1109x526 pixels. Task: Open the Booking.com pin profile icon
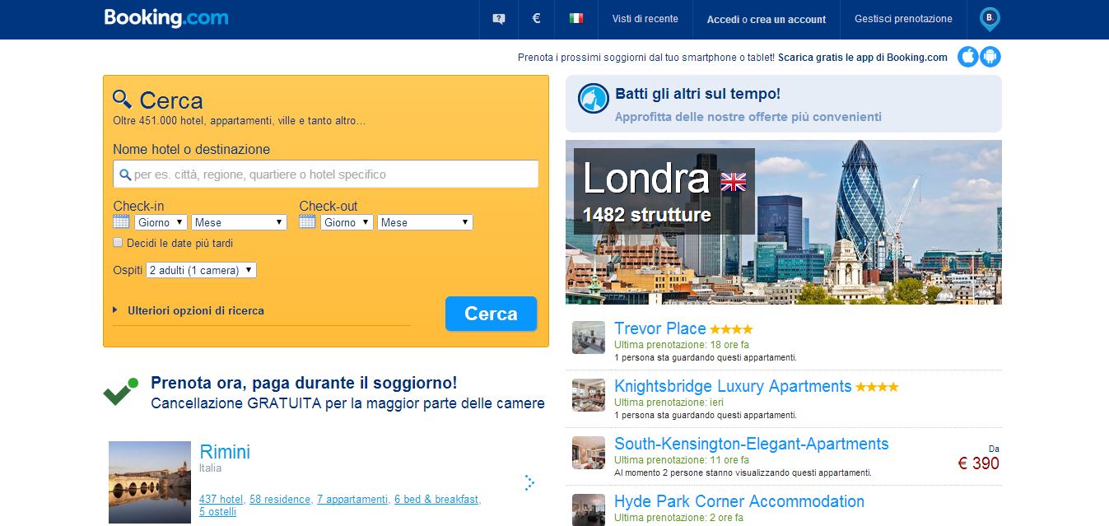[990, 19]
